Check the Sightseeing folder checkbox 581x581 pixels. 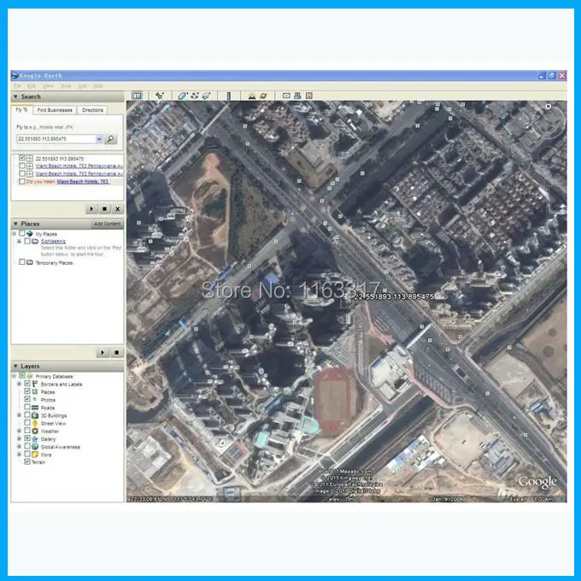(x=27, y=241)
